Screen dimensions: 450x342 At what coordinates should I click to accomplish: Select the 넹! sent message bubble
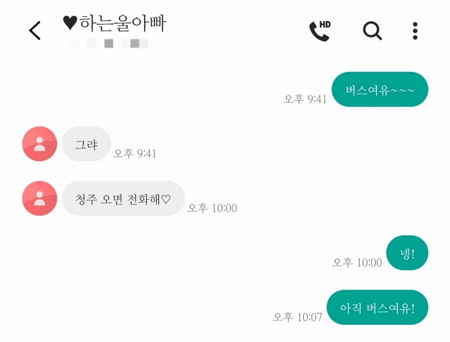tap(407, 253)
